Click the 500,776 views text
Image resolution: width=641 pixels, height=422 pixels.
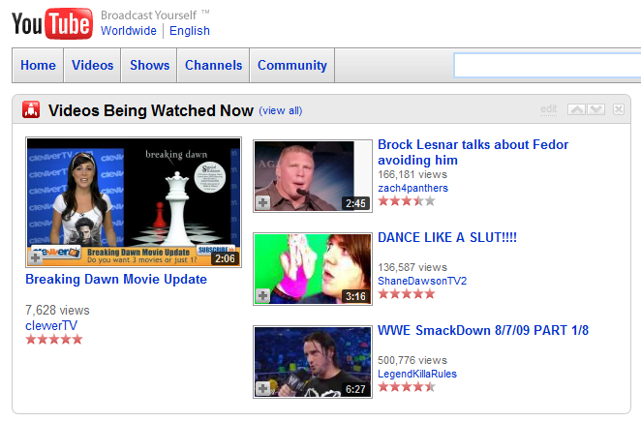click(x=412, y=360)
